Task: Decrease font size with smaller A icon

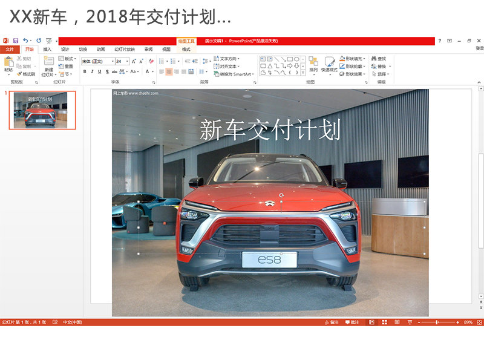Action: [141, 62]
